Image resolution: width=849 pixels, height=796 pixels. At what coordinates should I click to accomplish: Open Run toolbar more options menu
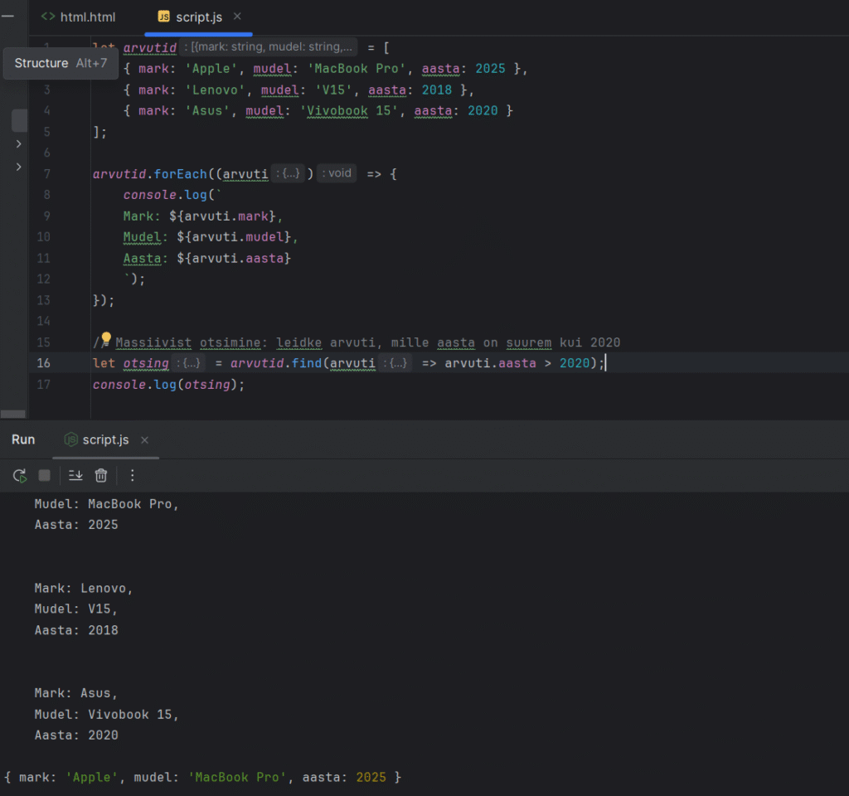coord(132,475)
